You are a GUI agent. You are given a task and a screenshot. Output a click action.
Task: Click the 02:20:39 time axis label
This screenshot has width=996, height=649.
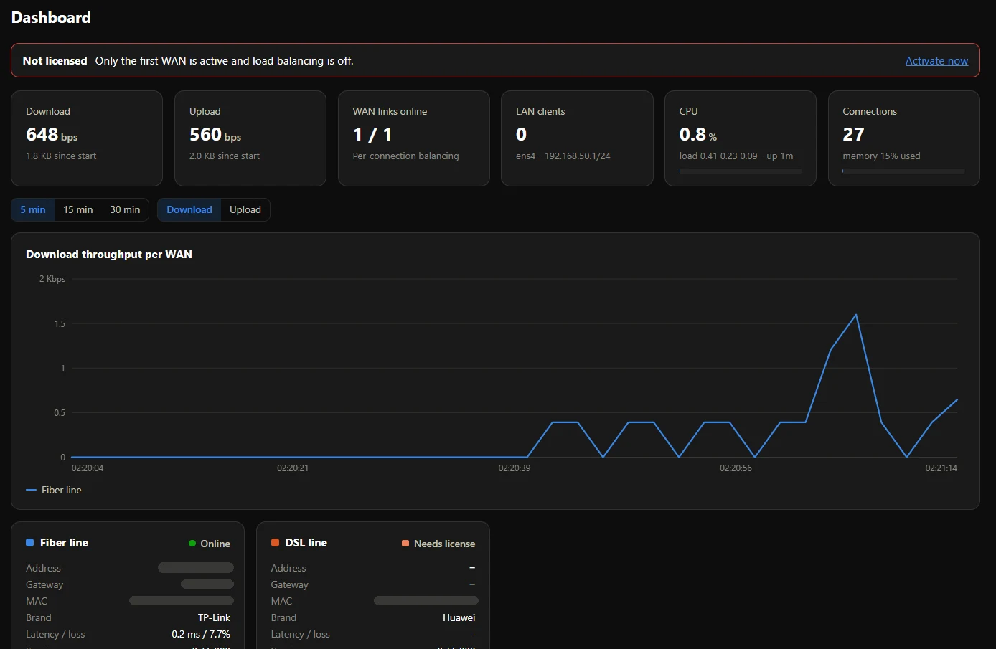point(515,468)
